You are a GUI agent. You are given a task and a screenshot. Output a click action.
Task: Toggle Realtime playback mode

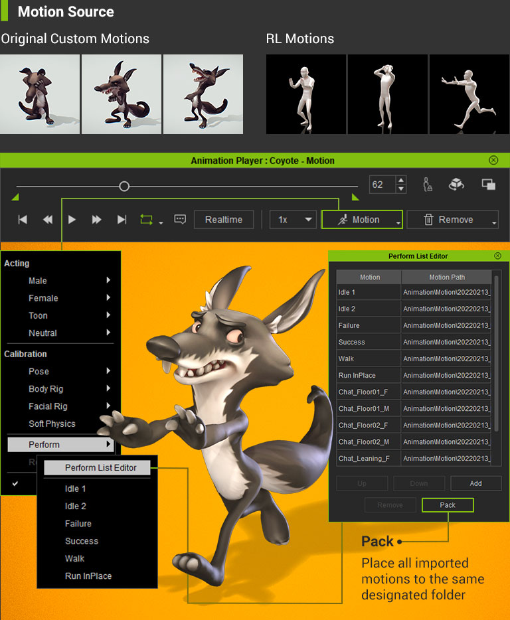(x=223, y=220)
